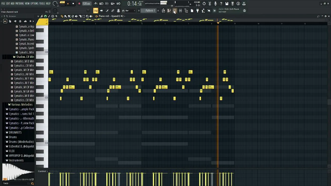Open the piano roll options arrow menu
The height and width of the screenshot is (186, 331).
38,16
